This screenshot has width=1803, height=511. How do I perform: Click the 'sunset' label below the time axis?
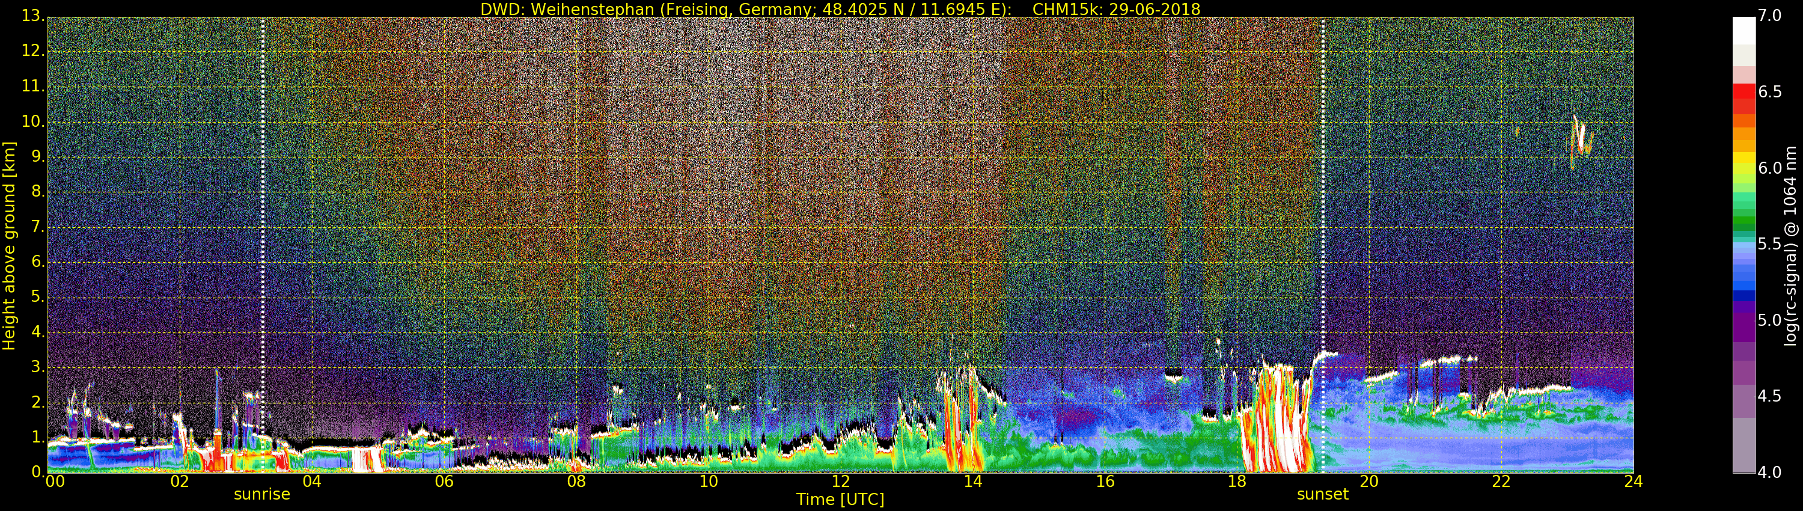pyautogui.click(x=1322, y=494)
